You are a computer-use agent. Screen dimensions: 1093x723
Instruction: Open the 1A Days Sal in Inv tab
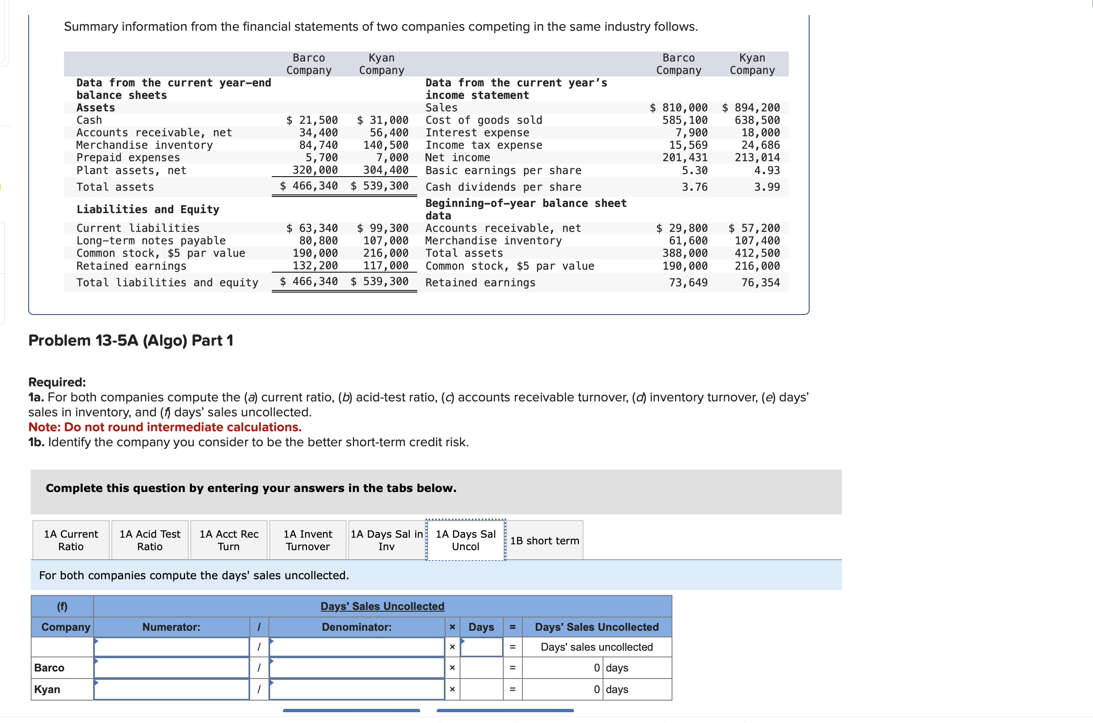pyautogui.click(x=386, y=540)
